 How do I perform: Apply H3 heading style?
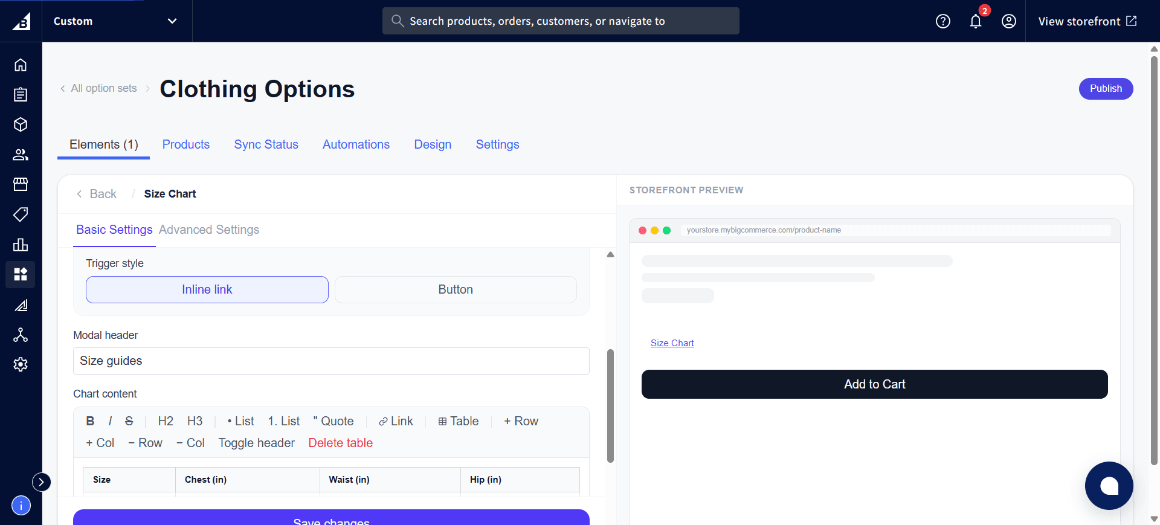point(195,421)
